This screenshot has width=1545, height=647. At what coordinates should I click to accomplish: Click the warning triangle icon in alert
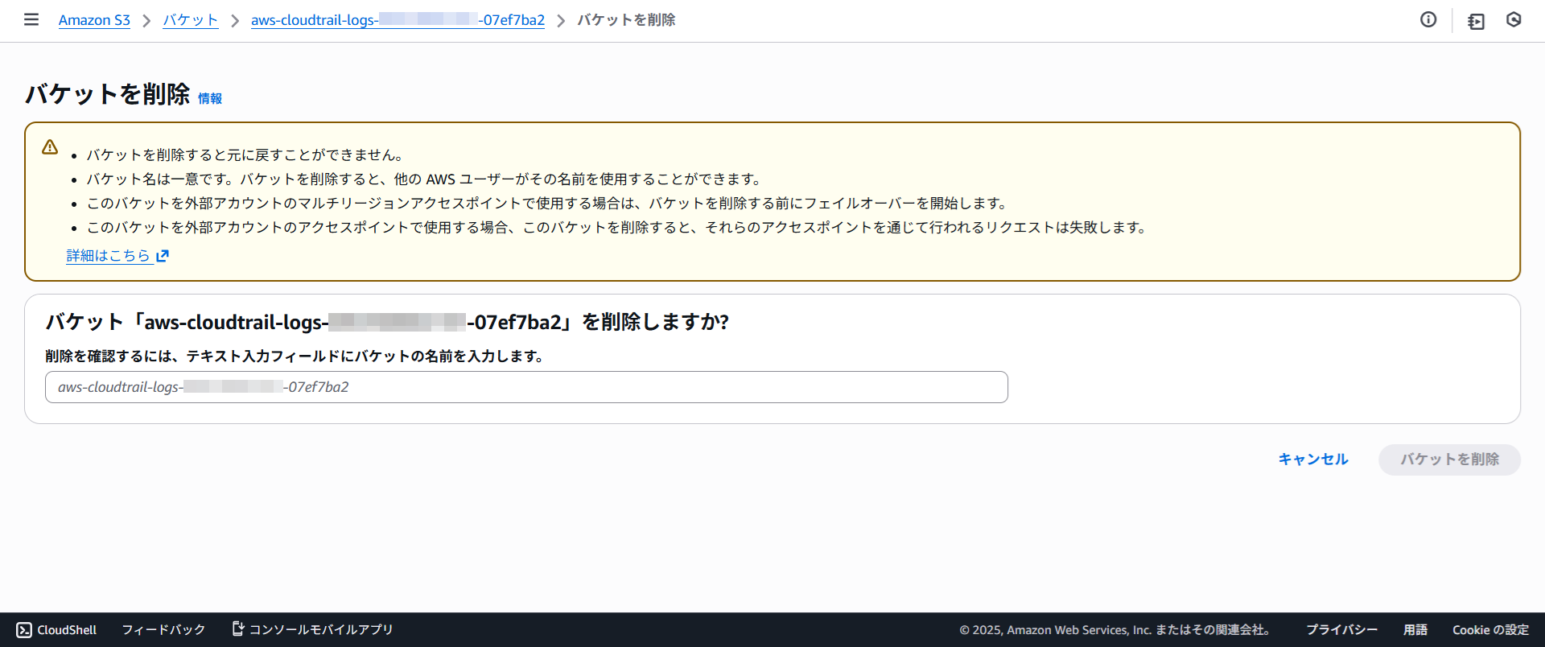point(50,147)
